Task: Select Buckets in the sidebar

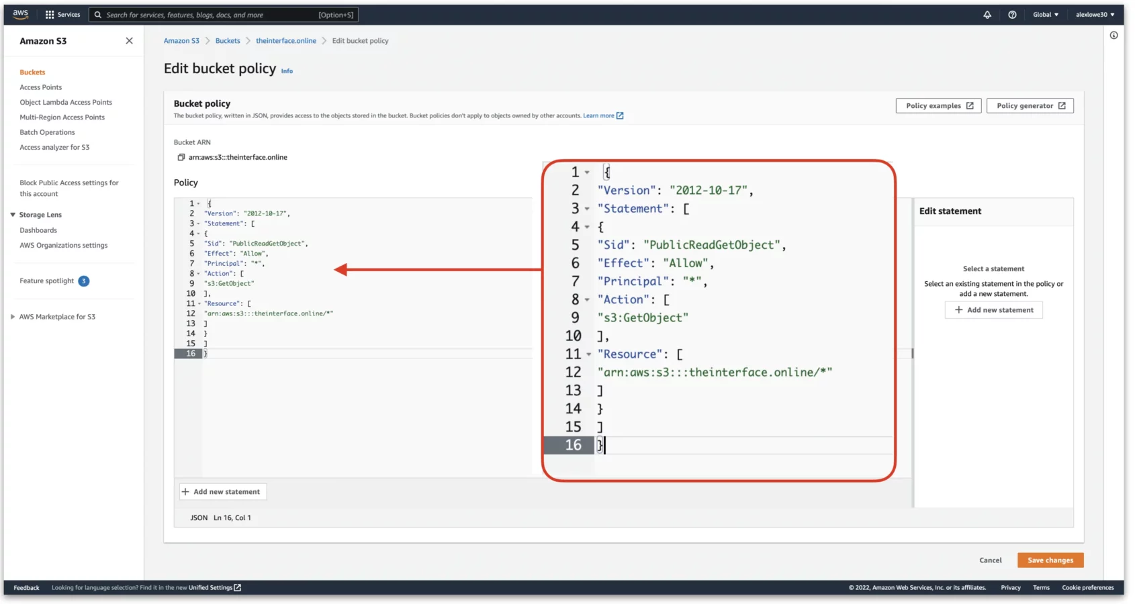Action: pyautogui.click(x=32, y=72)
